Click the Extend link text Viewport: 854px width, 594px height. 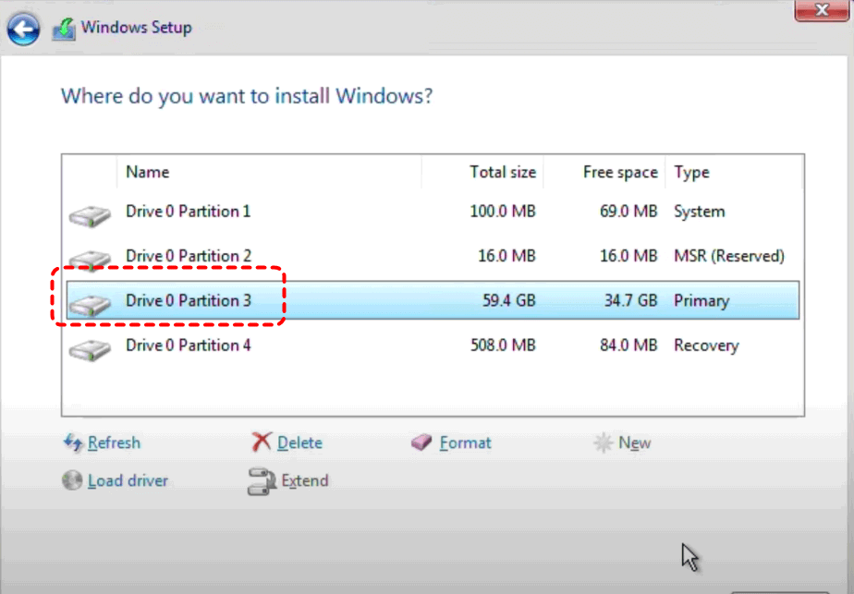[304, 480]
